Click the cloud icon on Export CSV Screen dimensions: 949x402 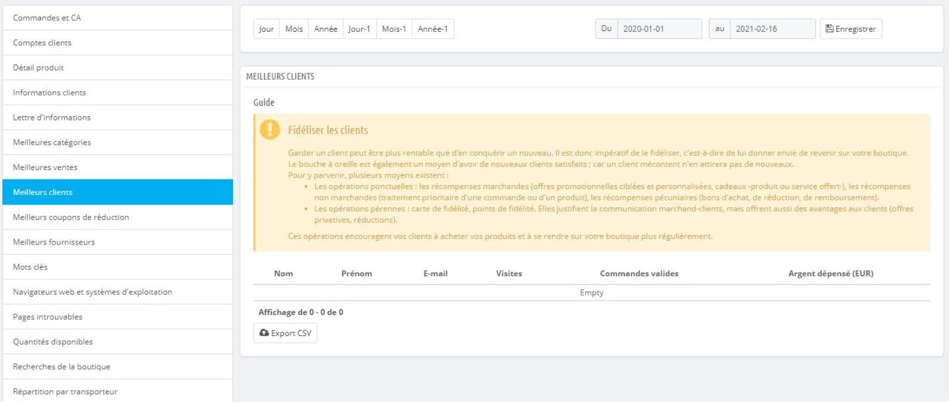point(264,332)
